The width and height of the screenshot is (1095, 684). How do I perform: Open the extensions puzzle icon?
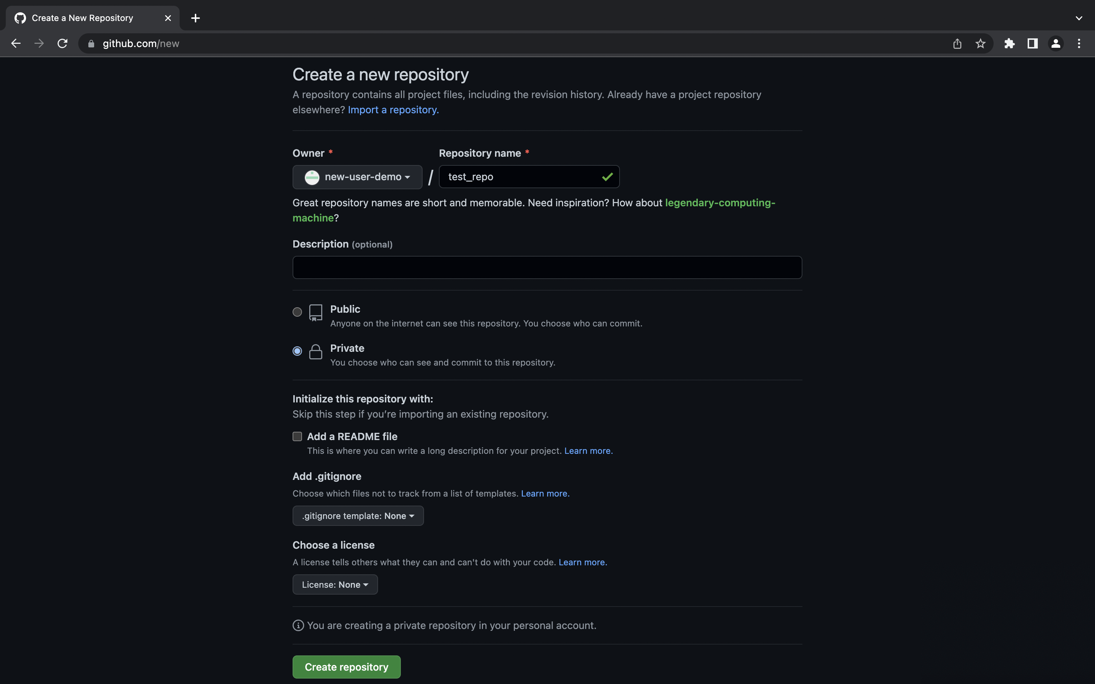pyautogui.click(x=1010, y=43)
